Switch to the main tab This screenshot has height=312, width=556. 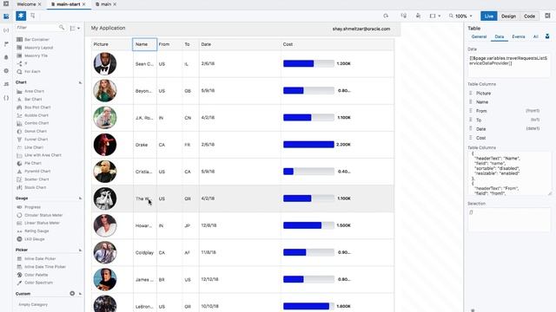[x=106, y=4]
